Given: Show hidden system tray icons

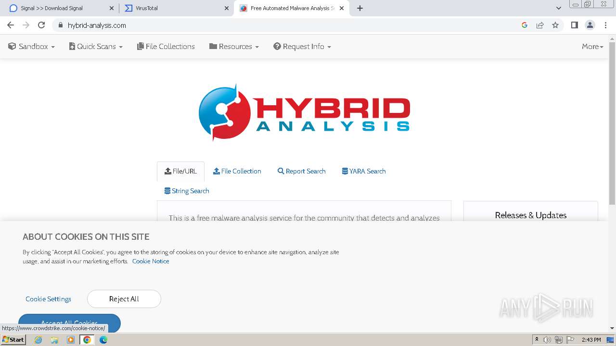Looking at the screenshot, I should pyautogui.click(x=537, y=340).
